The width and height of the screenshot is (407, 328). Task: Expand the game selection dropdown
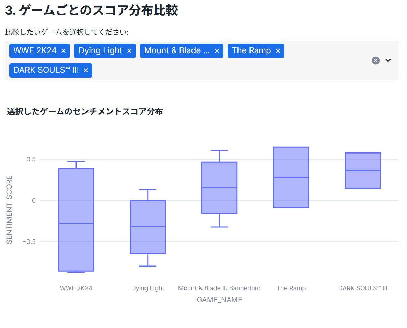click(388, 60)
